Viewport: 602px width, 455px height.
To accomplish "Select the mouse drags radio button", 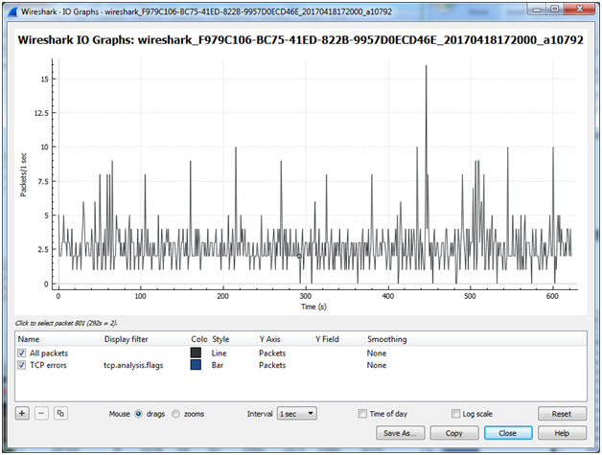I will tap(140, 414).
